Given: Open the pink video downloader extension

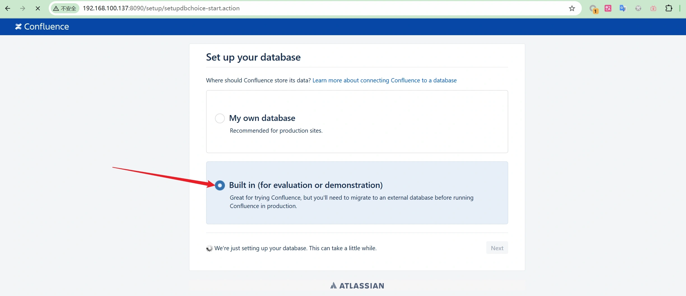Looking at the screenshot, I should (x=653, y=8).
